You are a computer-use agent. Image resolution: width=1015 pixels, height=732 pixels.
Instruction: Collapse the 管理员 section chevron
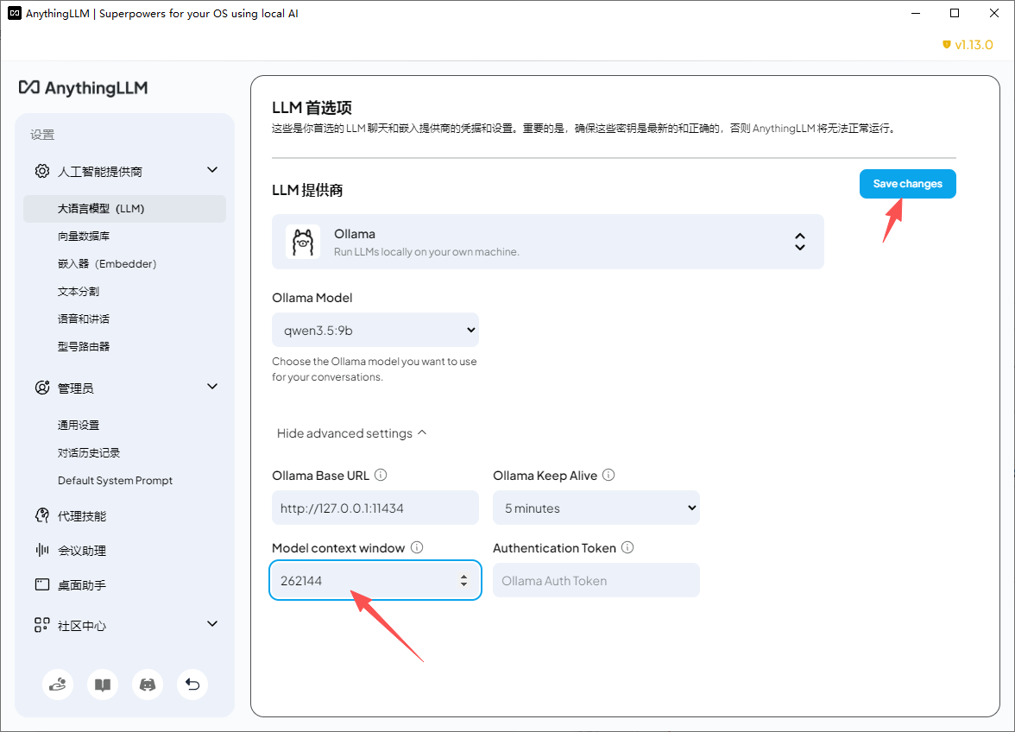(212, 387)
